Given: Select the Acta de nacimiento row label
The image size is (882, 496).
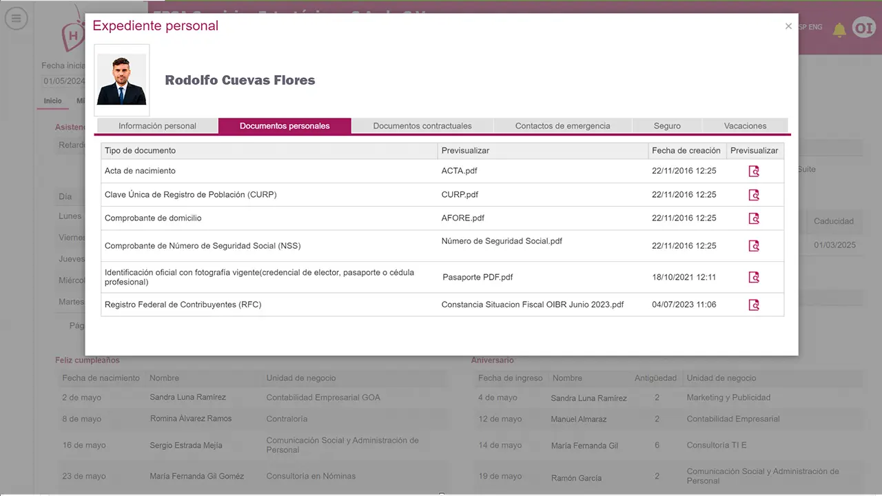Looking at the screenshot, I should [140, 171].
